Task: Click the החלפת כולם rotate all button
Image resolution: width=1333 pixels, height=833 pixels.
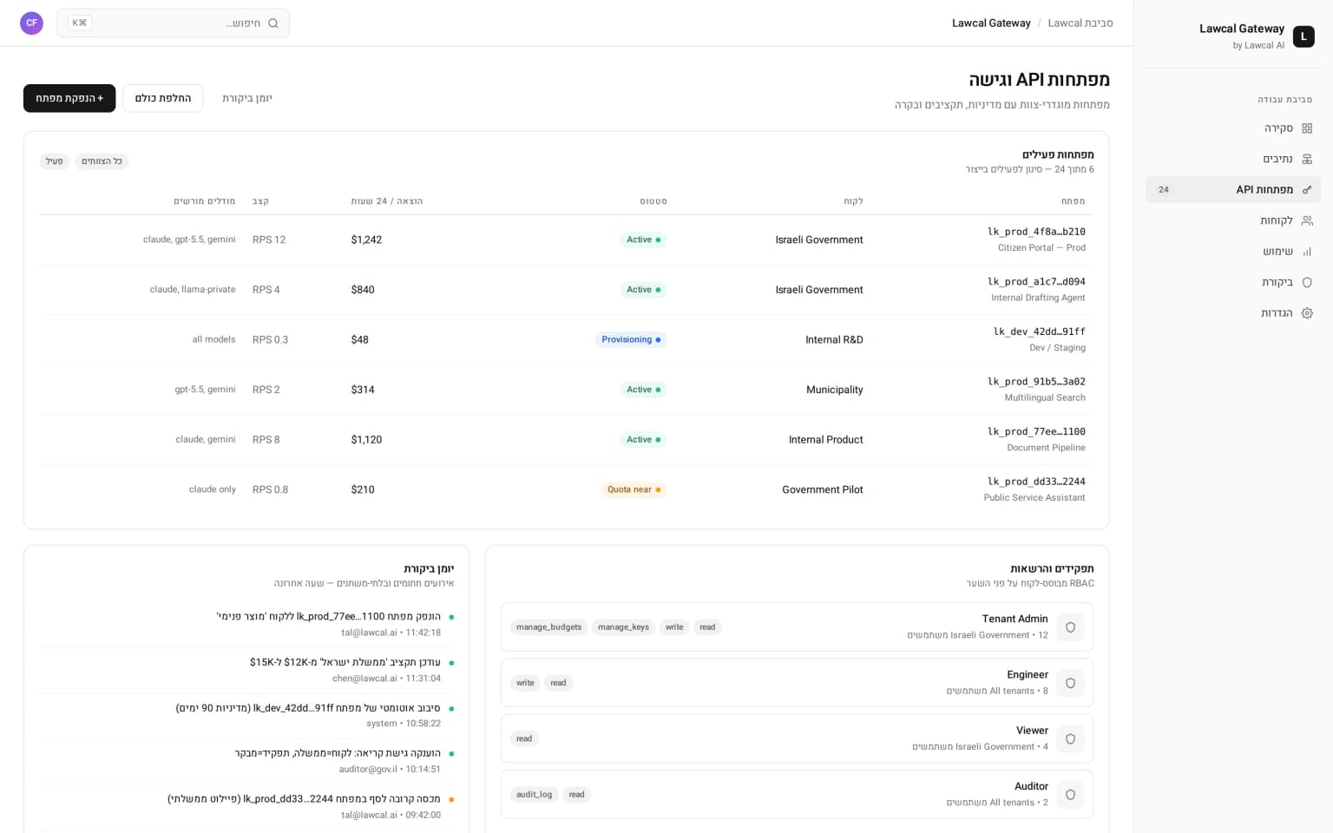Action: coord(163,98)
